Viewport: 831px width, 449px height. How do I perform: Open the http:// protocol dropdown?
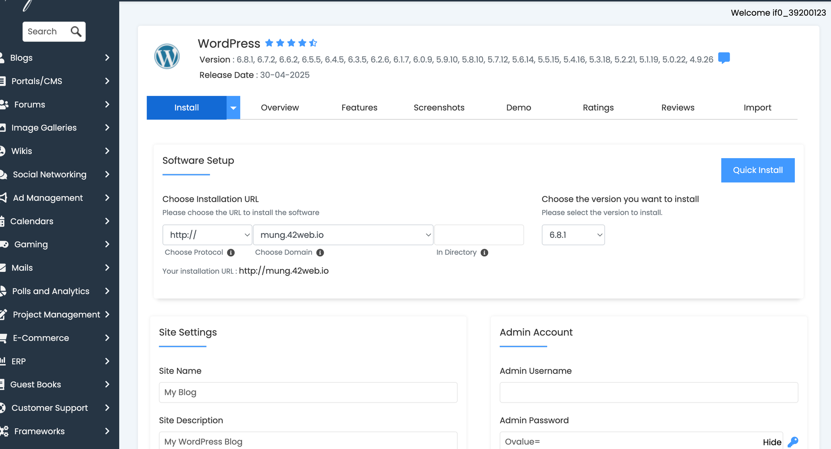207,235
